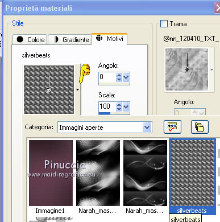Screen dimensions: 220x222
Task: Click the Motivi pattern dots icon
Action: pos(99,38)
